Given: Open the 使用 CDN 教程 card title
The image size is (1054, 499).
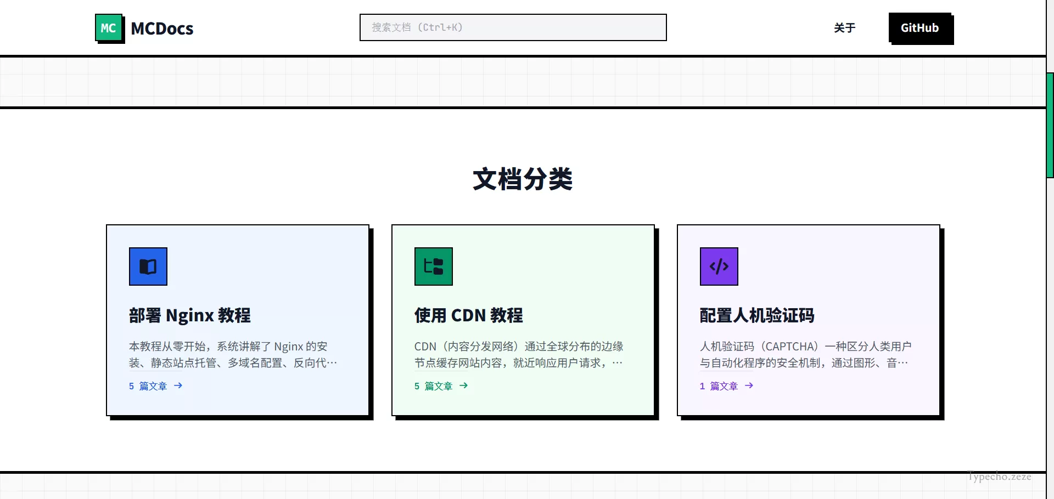Looking at the screenshot, I should tap(469, 315).
